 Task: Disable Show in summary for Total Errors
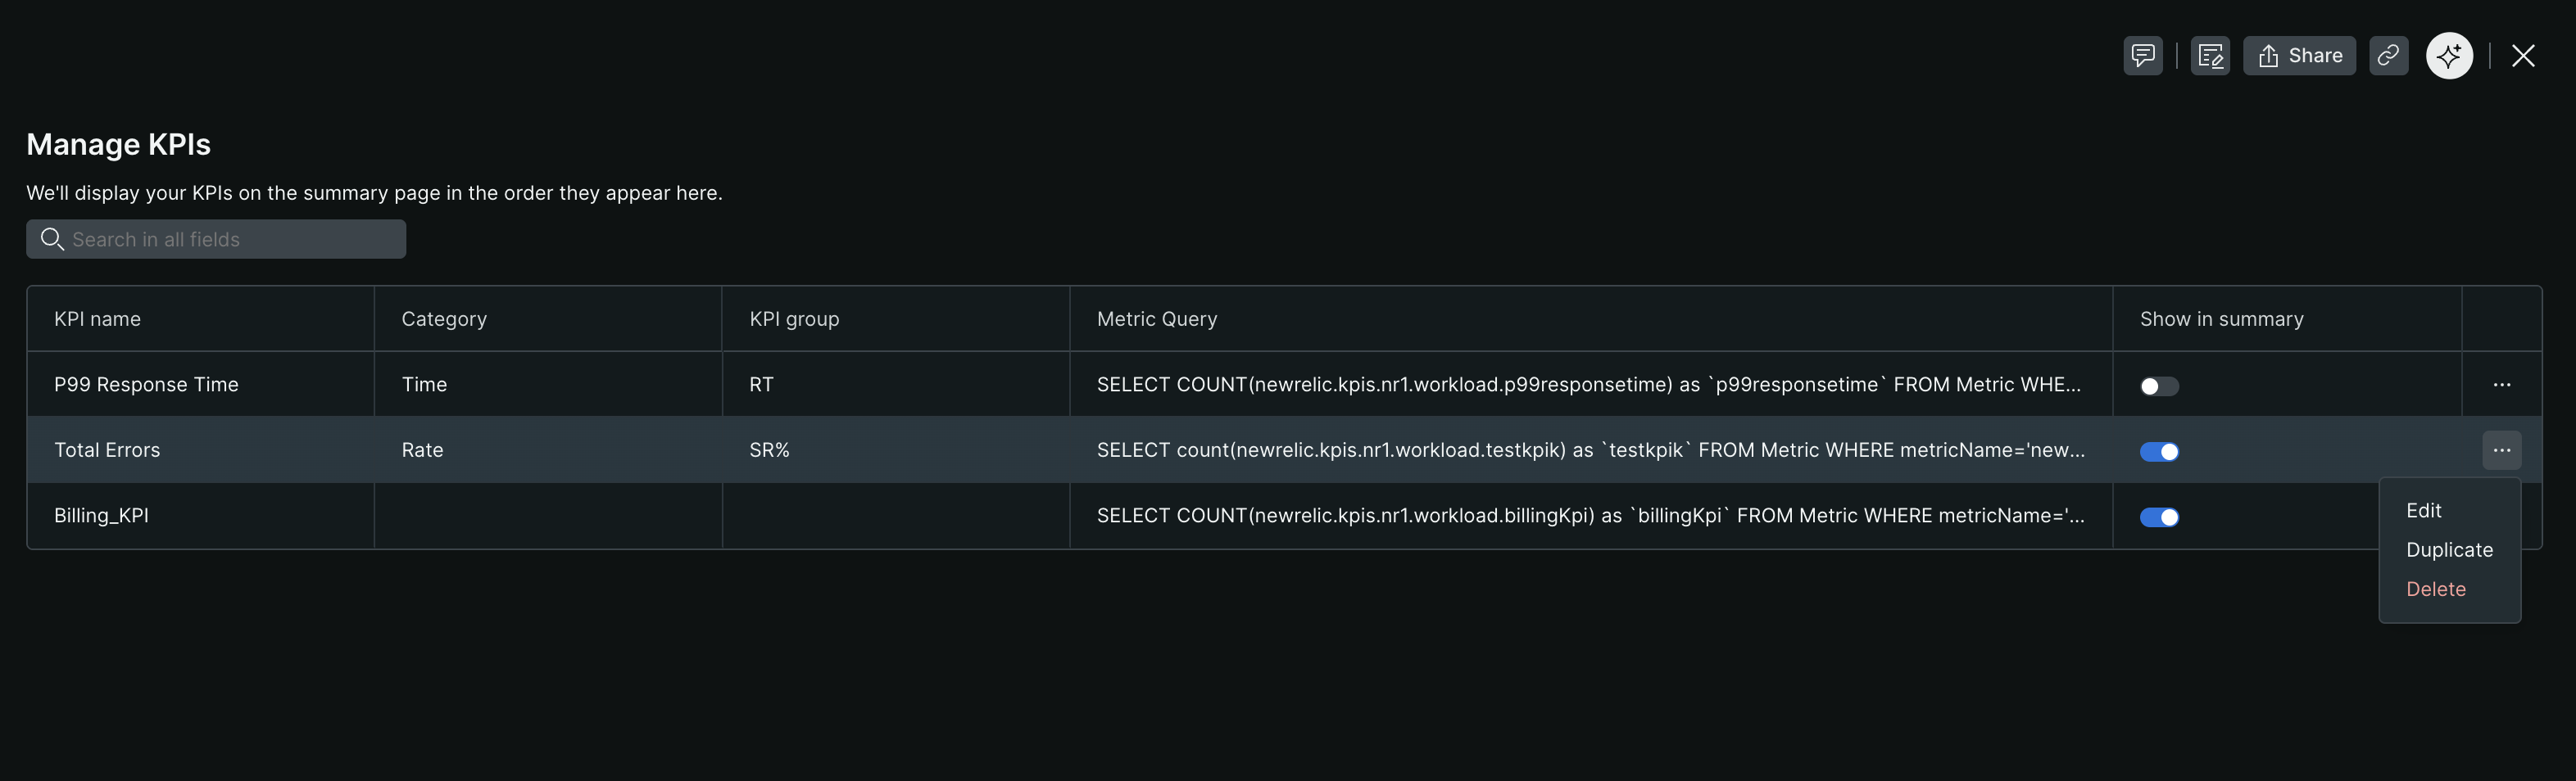pos(2159,450)
